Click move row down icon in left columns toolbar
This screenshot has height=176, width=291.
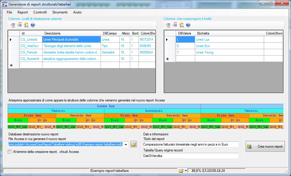(x=19, y=25)
